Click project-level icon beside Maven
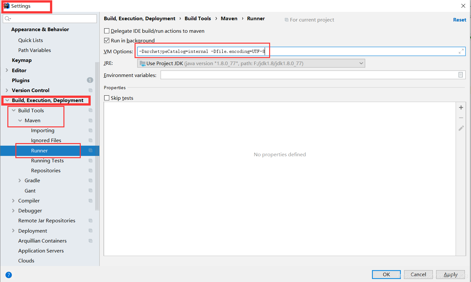Image resolution: width=471 pixels, height=282 pixels. pyautogui.click(x=90, y=121)
